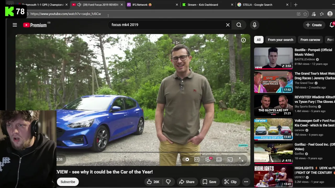
Task: Open the browser favorites list icon
Action: 322,14
